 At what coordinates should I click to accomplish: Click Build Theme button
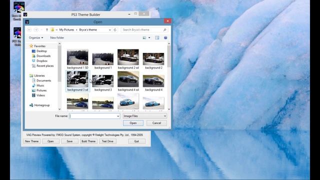(88, 141)
